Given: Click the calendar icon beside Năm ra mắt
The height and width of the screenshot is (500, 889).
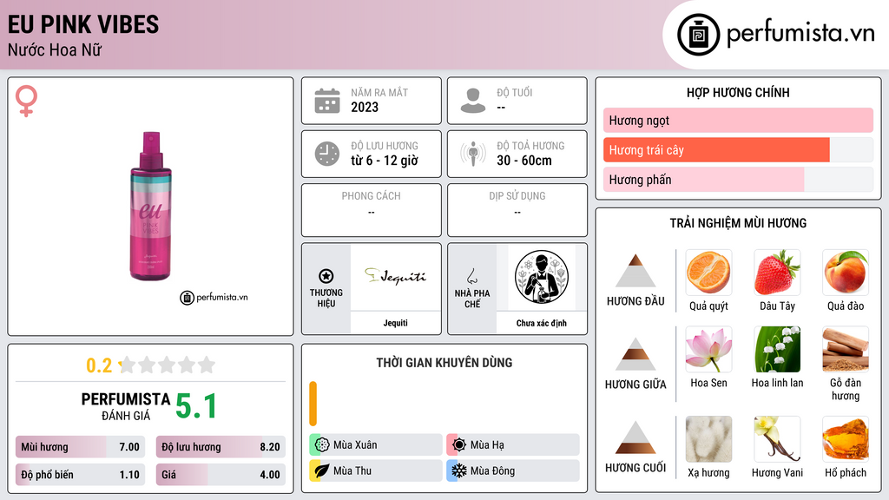Looking at the screenshot, I should pyautogui.click(x=327, y=101).
